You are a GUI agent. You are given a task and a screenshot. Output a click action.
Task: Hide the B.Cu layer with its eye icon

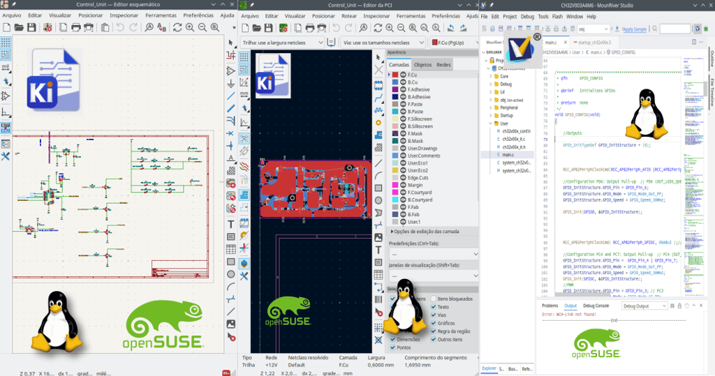coord(403,82)
